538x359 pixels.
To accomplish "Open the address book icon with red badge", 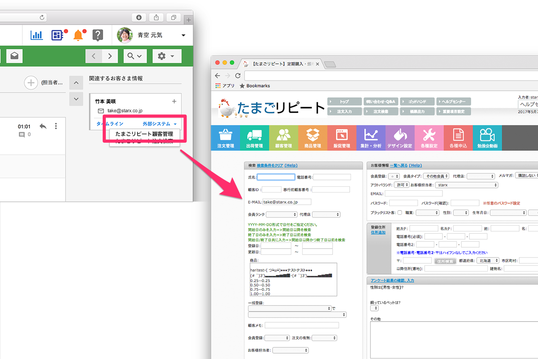I will click(58, 35).
